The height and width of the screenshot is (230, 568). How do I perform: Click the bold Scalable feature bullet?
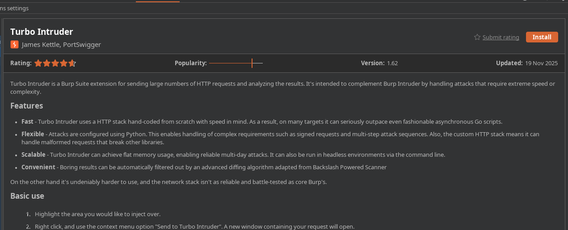coord(34,155)
